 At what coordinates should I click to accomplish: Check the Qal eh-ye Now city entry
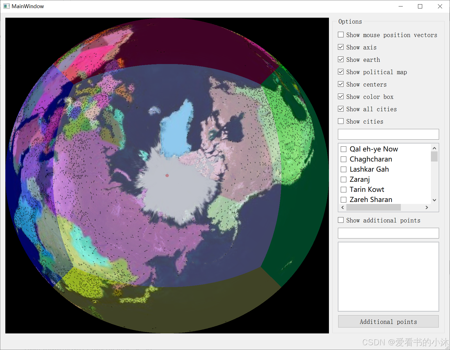(343, 149)
